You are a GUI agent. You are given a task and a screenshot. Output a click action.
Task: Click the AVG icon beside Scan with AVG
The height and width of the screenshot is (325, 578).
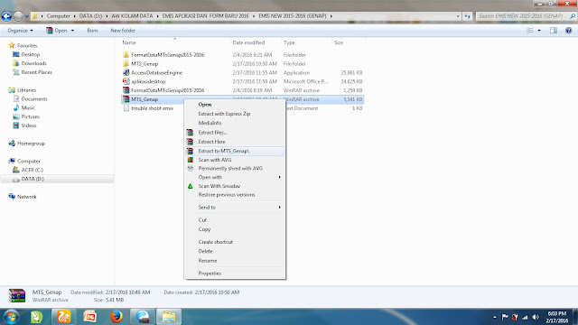[x=190, y=160]
